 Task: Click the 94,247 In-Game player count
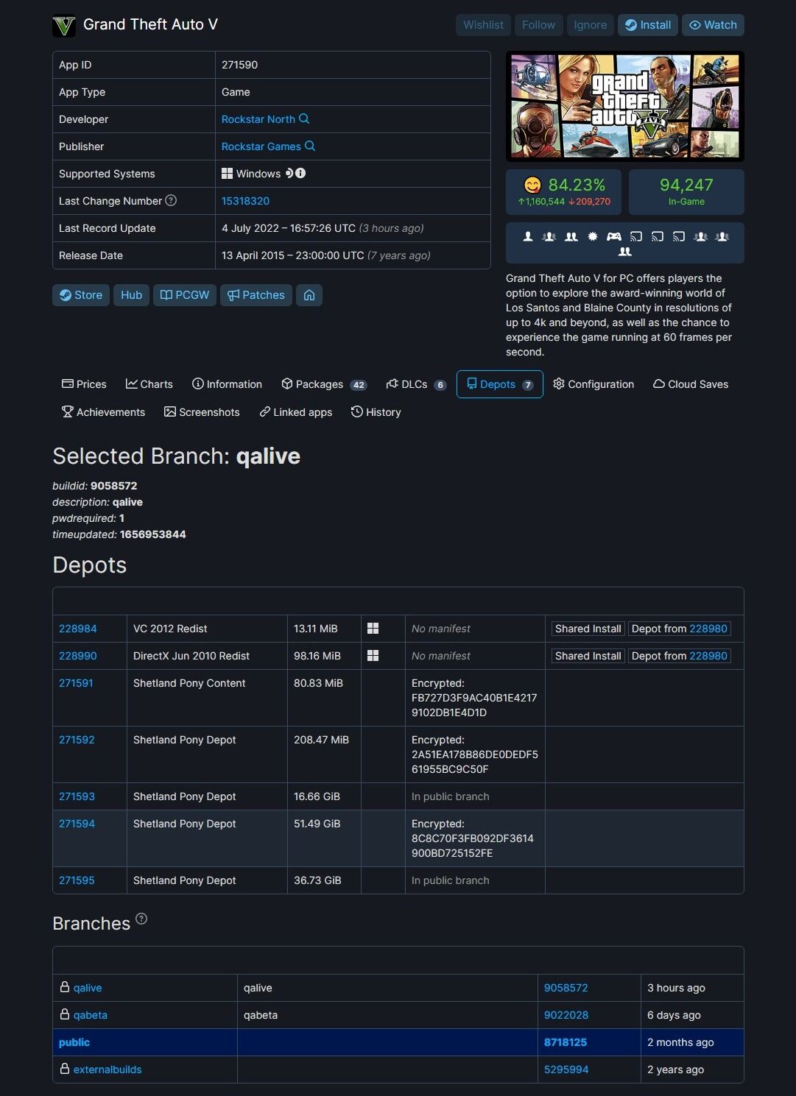pyautogui.click(x=686, y=191)
